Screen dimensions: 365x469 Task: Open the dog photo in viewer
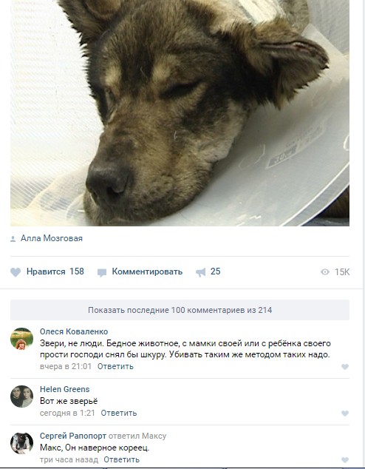coord(180,113)
